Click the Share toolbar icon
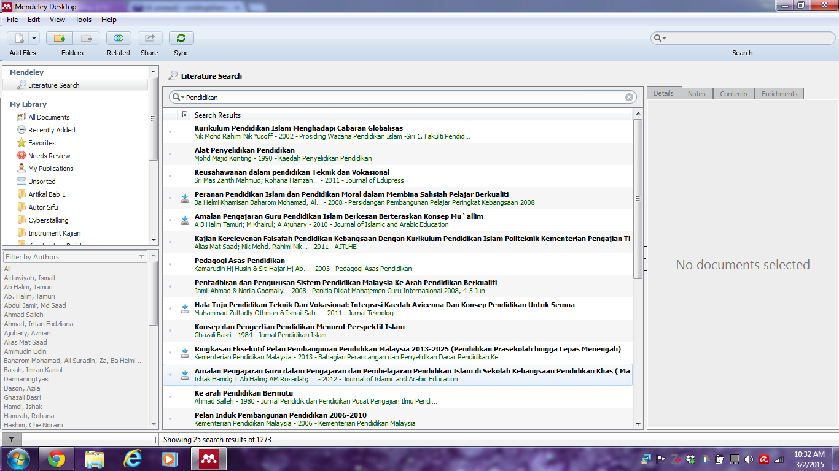 click(150, 38)
